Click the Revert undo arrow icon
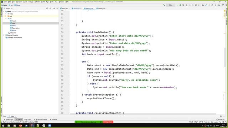The height and width of the screenshot is (128, 228). point(216,5)
